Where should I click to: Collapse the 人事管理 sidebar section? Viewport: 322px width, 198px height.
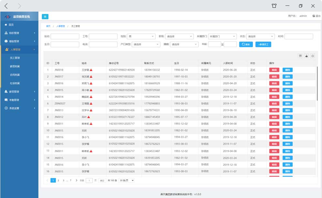(x=19, y=50)
